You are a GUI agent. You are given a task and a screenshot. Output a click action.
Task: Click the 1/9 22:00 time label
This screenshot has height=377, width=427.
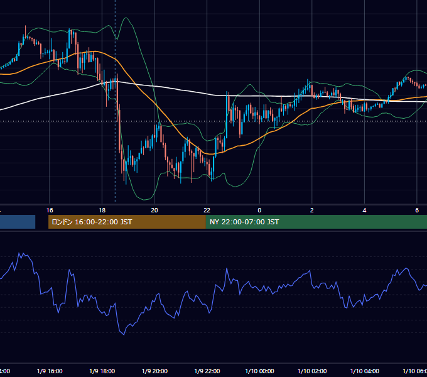[x=207, y=371]
